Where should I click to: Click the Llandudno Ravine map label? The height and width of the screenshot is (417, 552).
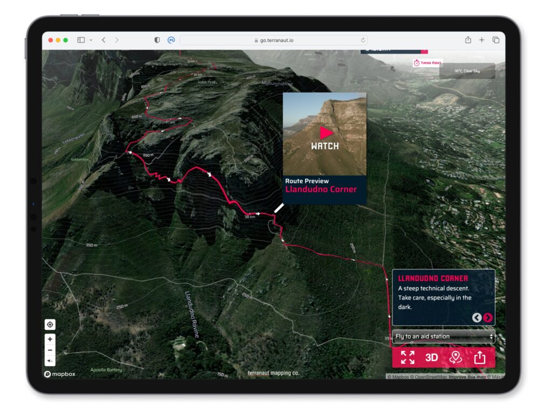click(x=192, y=314)
